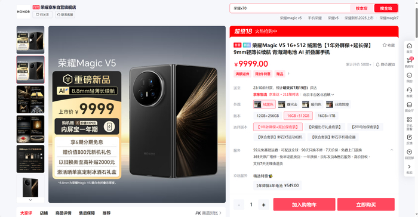
Task: Select the 12GB+256GB version option
Action: pos(268,116)
